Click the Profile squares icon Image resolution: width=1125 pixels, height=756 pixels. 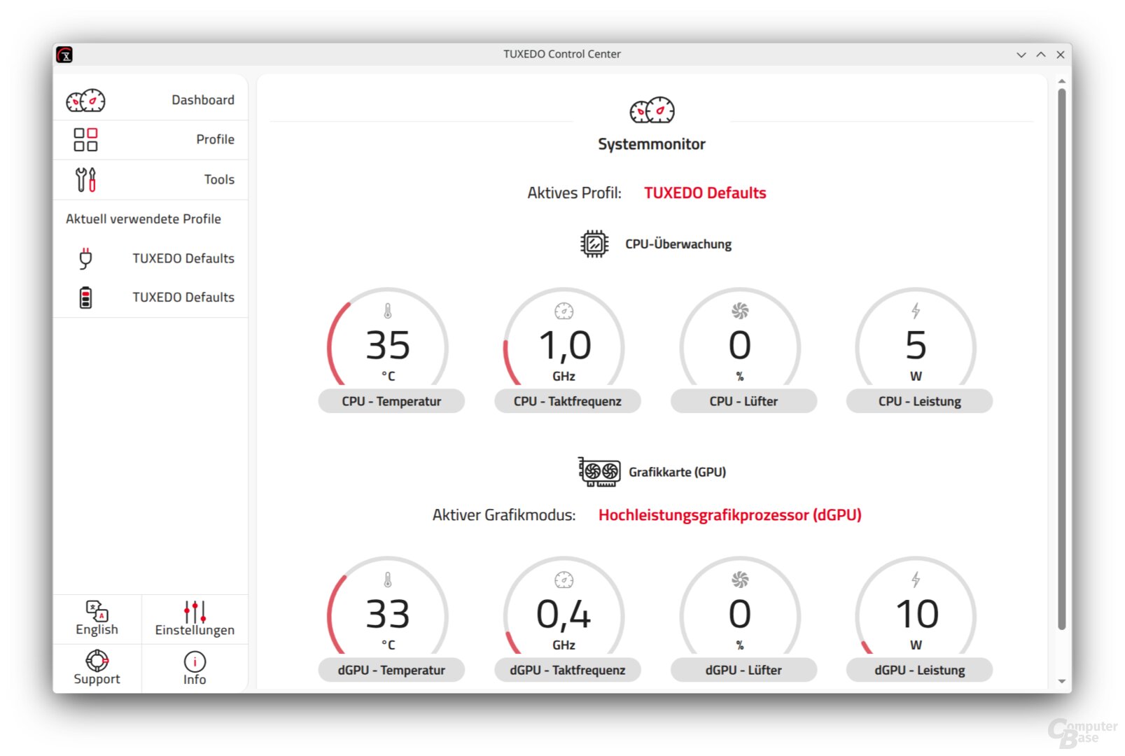(85, 139)
